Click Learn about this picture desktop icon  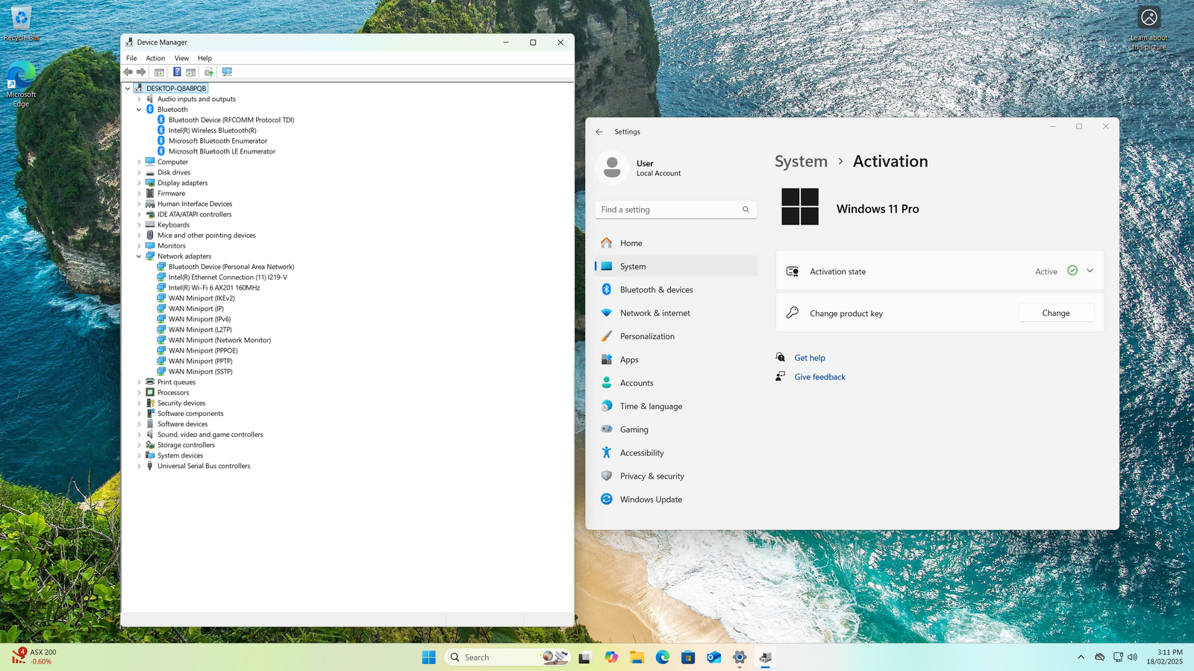pos(1149,28)
